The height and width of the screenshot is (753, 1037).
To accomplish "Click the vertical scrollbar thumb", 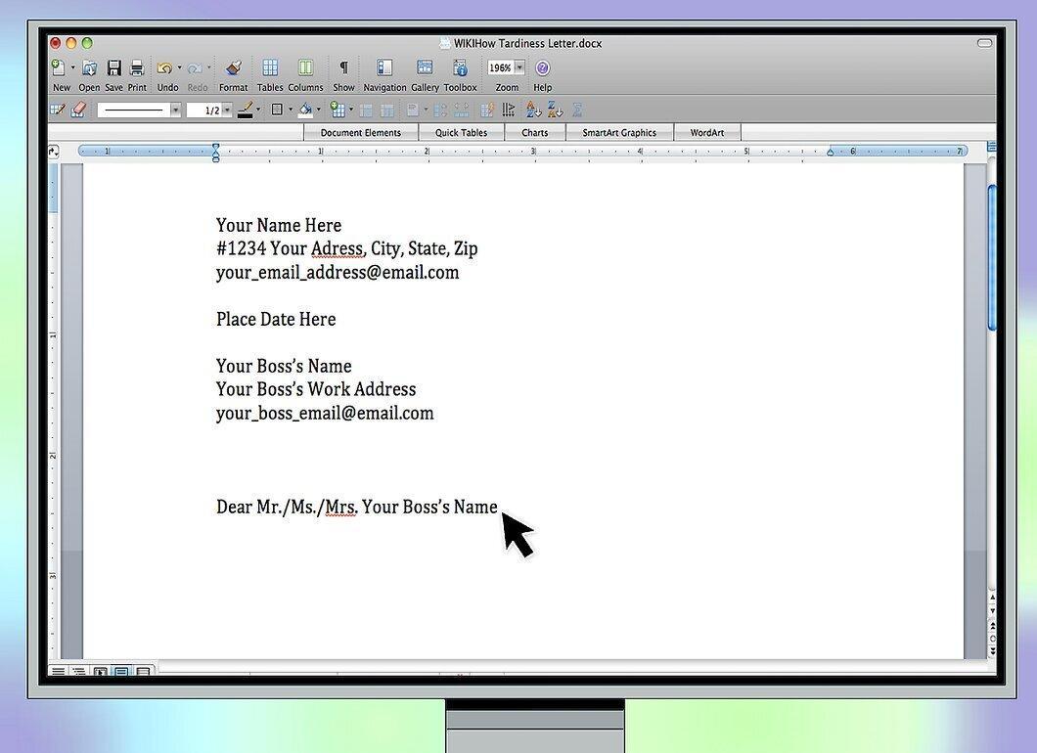I will (991, 256).
